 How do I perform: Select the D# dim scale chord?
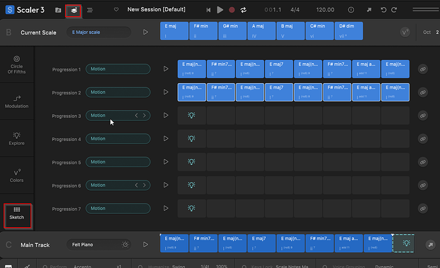click(349, 31)
